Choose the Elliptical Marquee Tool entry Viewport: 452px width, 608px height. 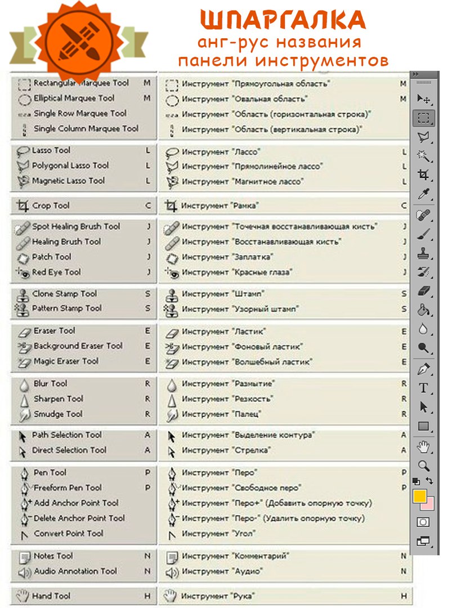click(84, 99)
